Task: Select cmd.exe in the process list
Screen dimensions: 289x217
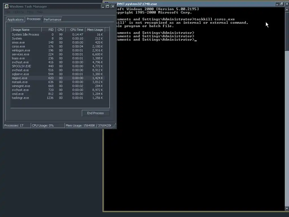Action: tap(58, 94)
